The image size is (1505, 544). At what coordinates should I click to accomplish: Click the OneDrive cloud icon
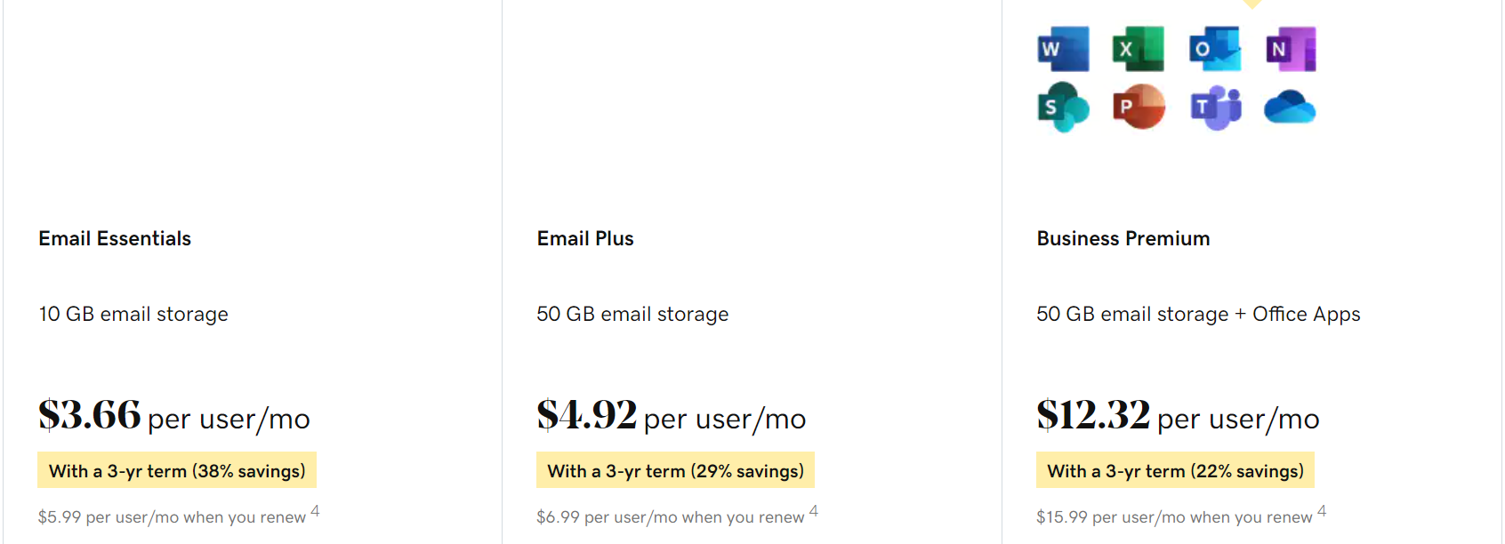[x=1290, y=108]
